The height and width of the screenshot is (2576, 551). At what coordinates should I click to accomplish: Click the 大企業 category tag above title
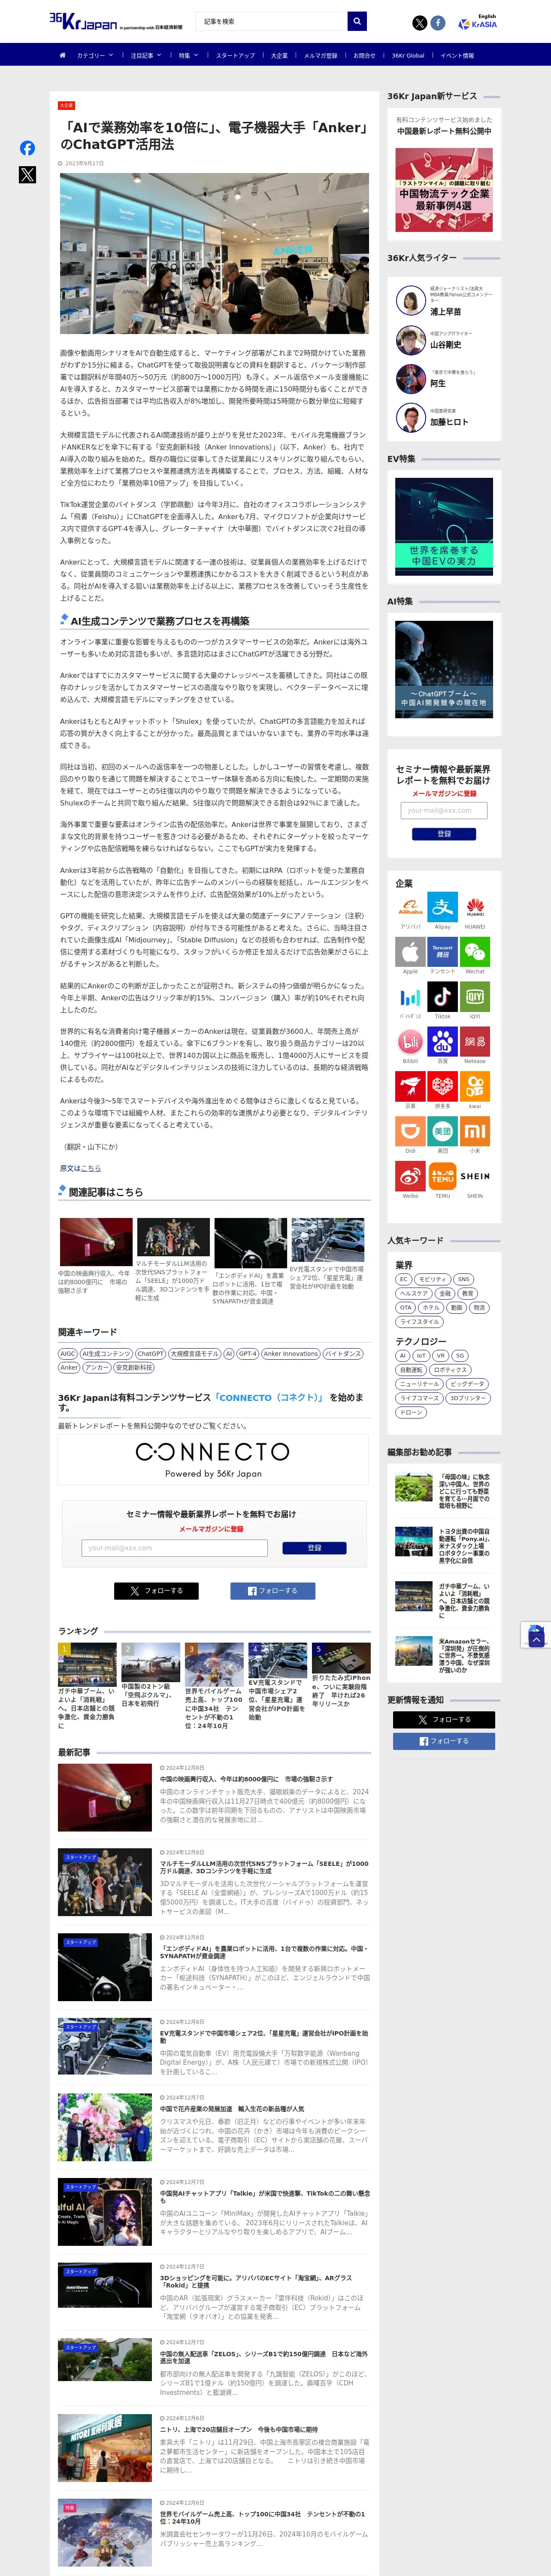[66, 105]
